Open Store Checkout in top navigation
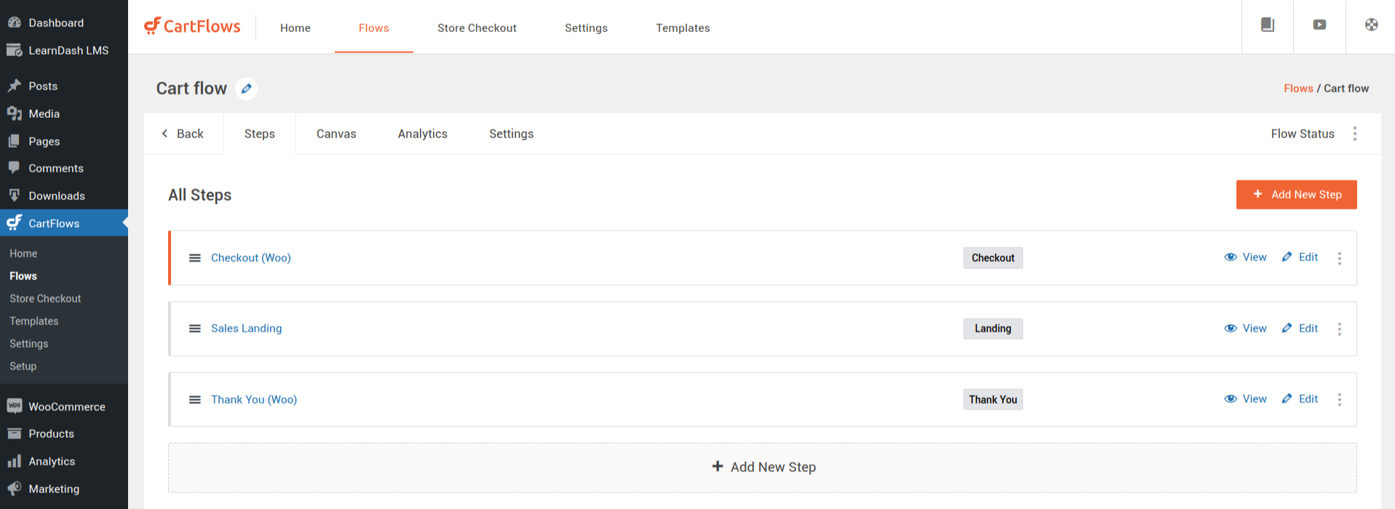The width and height of the screenshot is (1395, 509). [477, 28]
